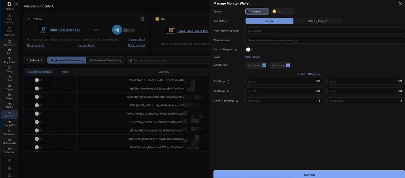Screen dimensions: 405x178
Task: Open the Buy / Sell page
Action: [x=9, y=60]
